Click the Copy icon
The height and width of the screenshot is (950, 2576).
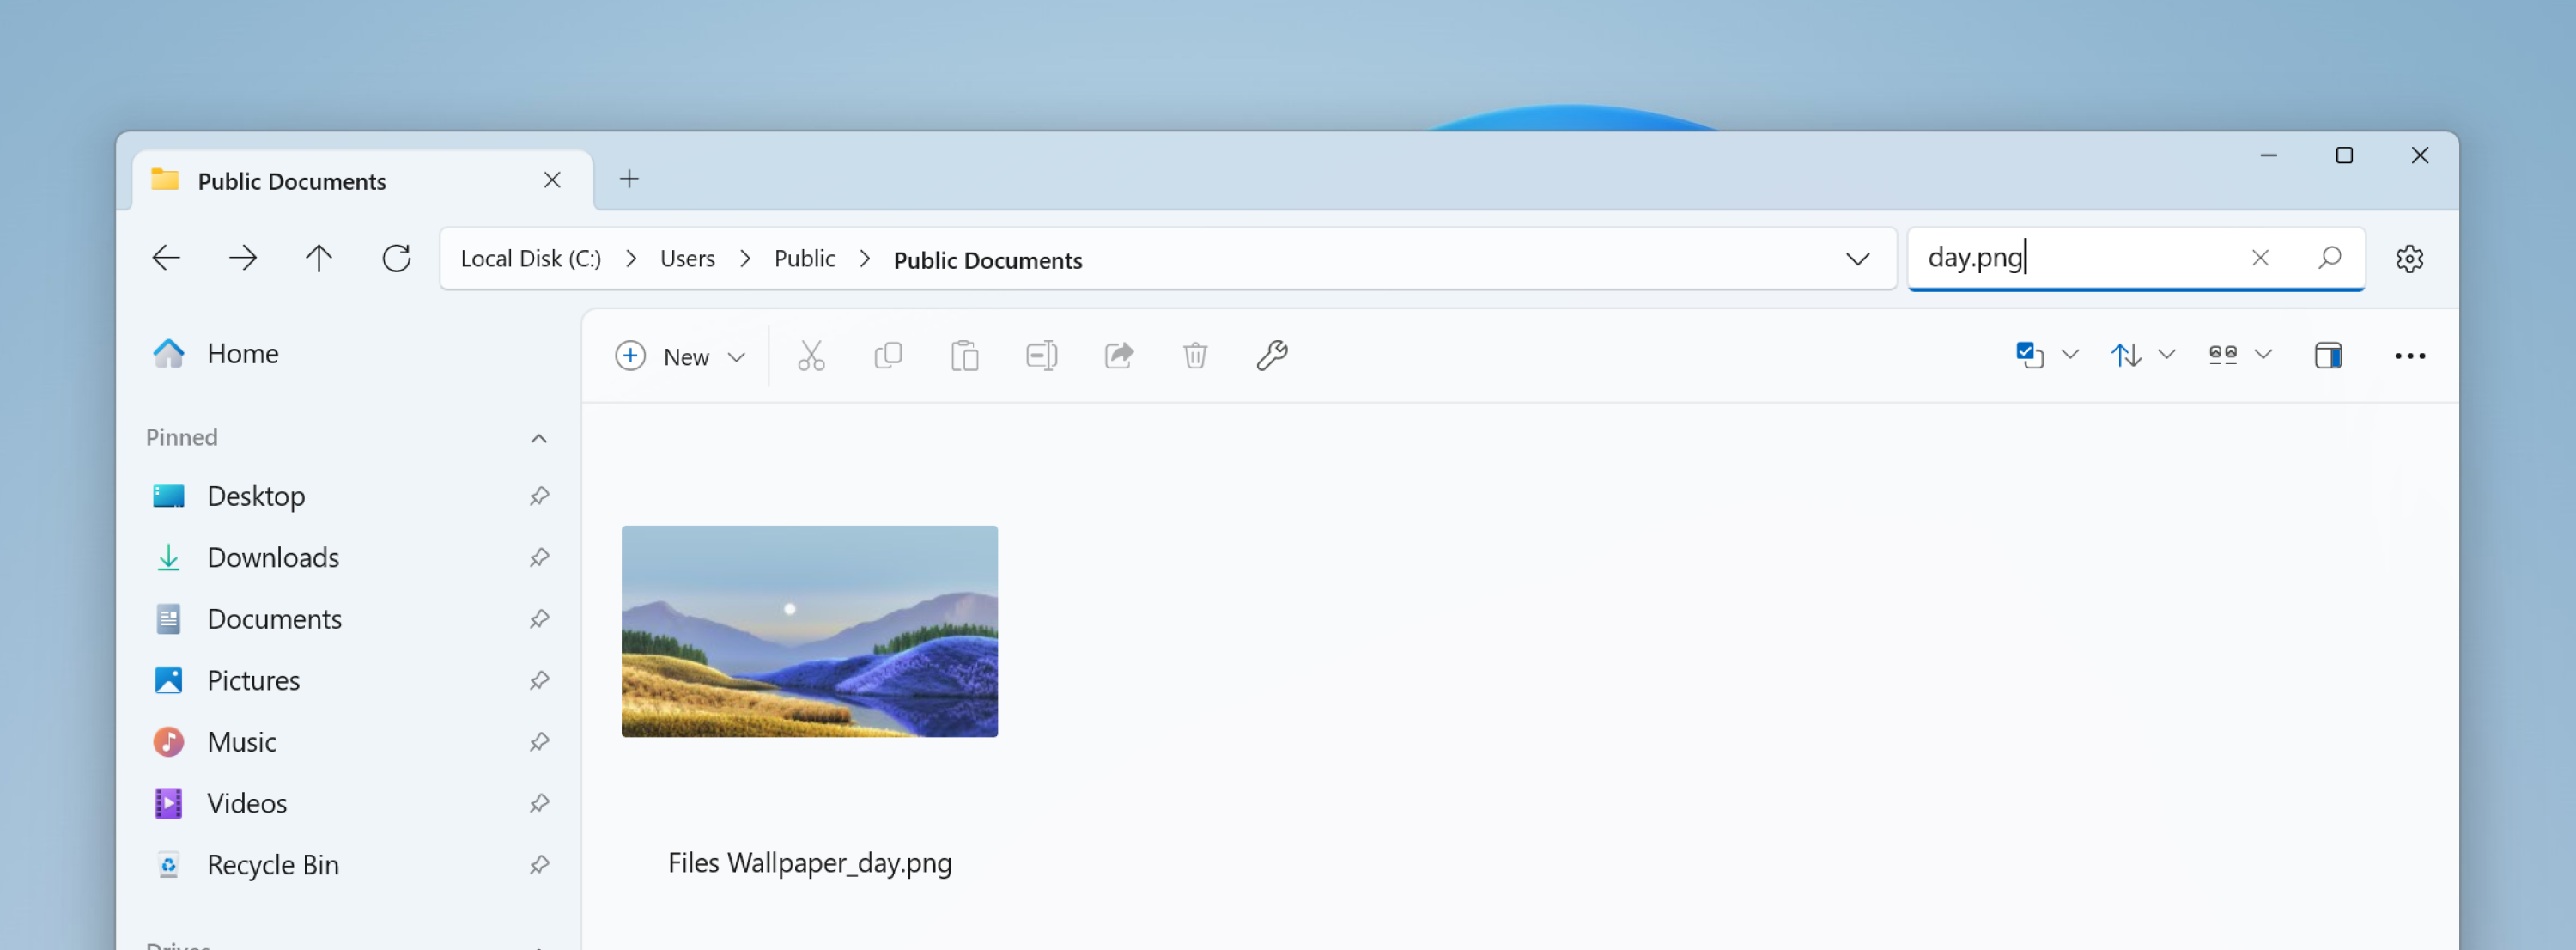(888, 355)
